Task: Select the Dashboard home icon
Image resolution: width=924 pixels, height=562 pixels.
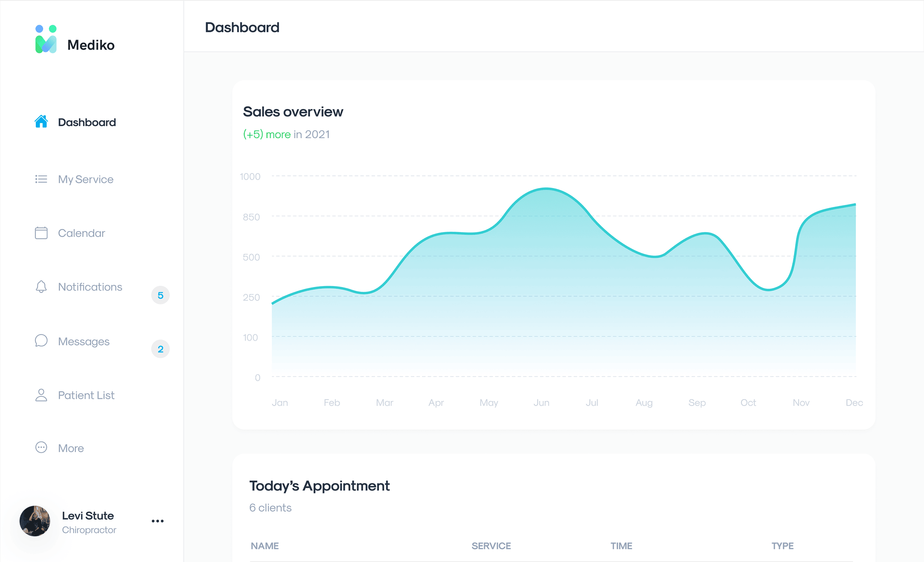Action: [x=41, y=122]
